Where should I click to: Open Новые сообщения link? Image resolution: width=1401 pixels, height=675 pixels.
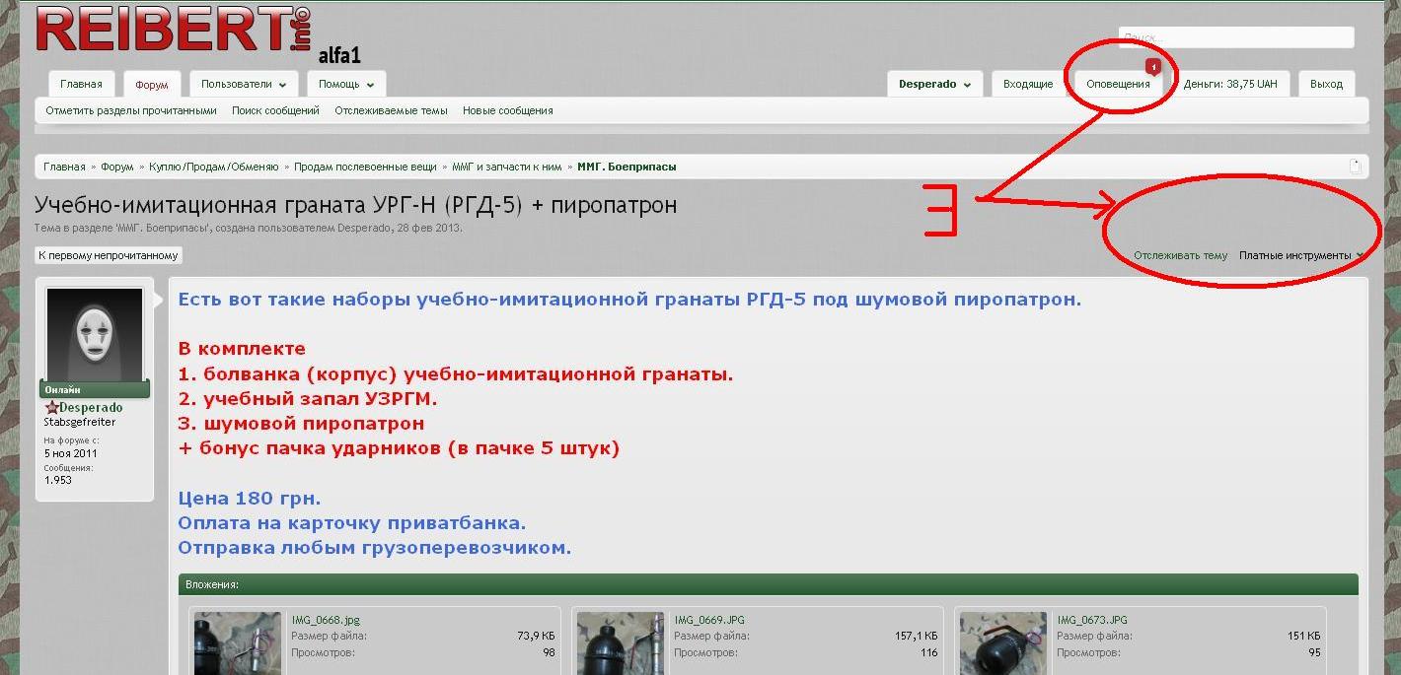point(508,110)
